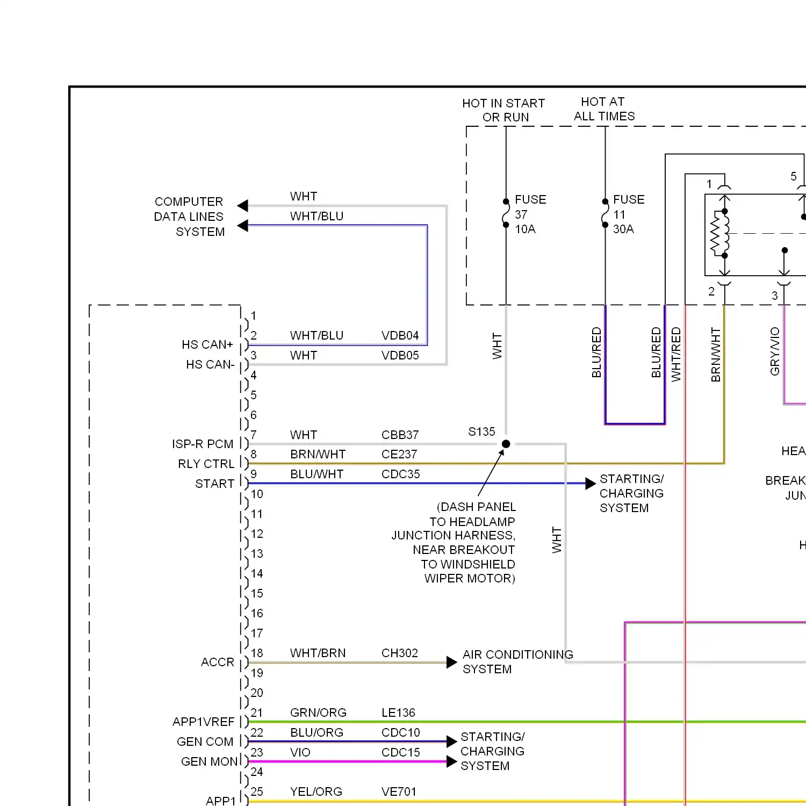Select the GEN COM pin label
This screenshot has width=806, height=806.
(x=205, y=742)
